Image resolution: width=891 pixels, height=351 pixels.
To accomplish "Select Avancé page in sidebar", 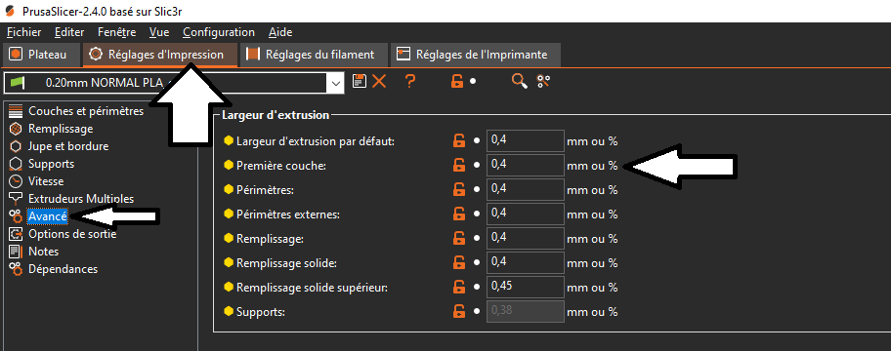I will coord(48,216).
